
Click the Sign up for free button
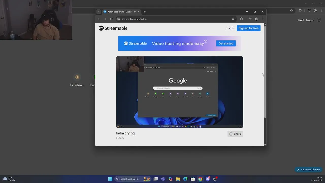[x=249, y=28]
